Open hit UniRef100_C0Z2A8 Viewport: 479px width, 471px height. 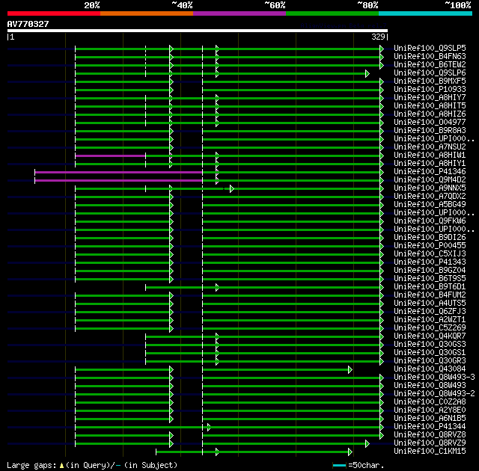pos(430,402)
